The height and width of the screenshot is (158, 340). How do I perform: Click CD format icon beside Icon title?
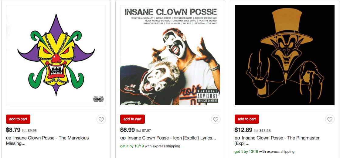point(123,138)
